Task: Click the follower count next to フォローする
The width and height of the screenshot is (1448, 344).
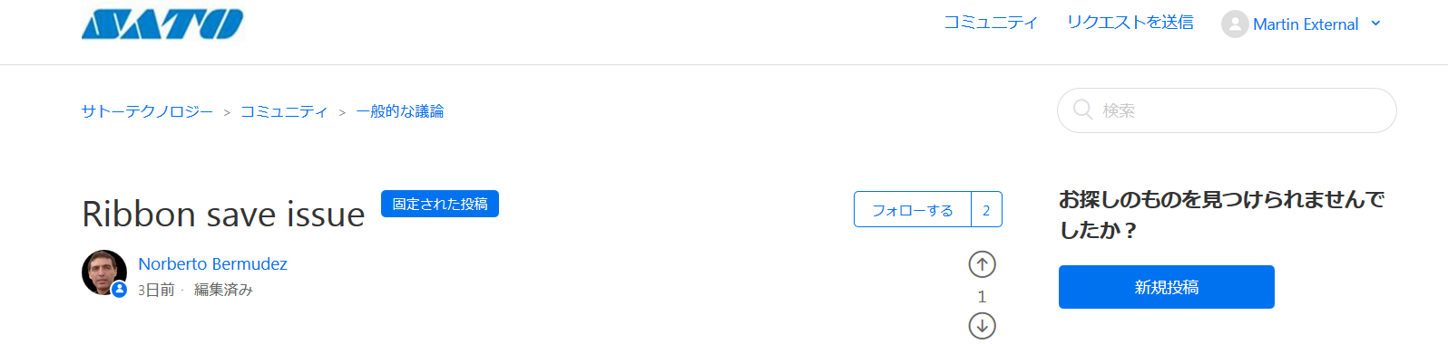Action: pos(986,210)
